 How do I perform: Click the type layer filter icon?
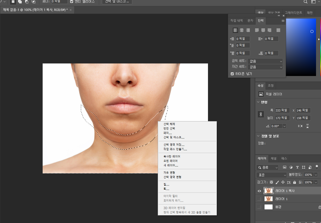pos(297,167)
